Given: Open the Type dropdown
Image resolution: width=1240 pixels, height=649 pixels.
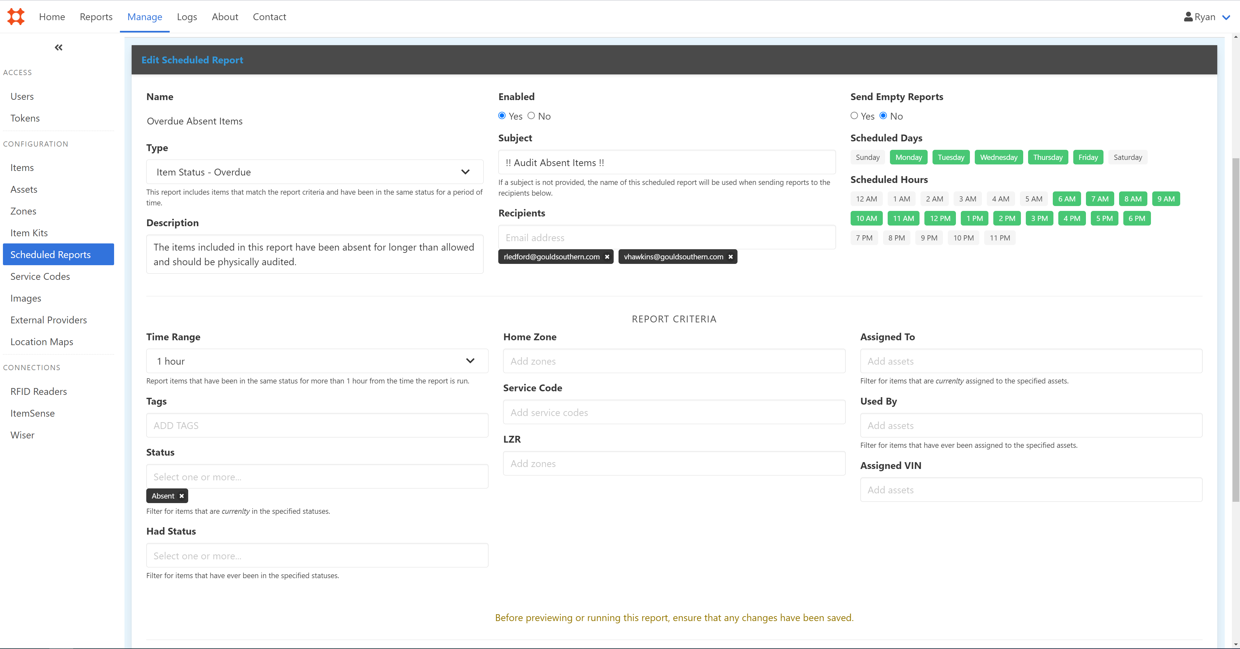Looking at the screenshot, I should pyautogui.click(x=315, y=172).
